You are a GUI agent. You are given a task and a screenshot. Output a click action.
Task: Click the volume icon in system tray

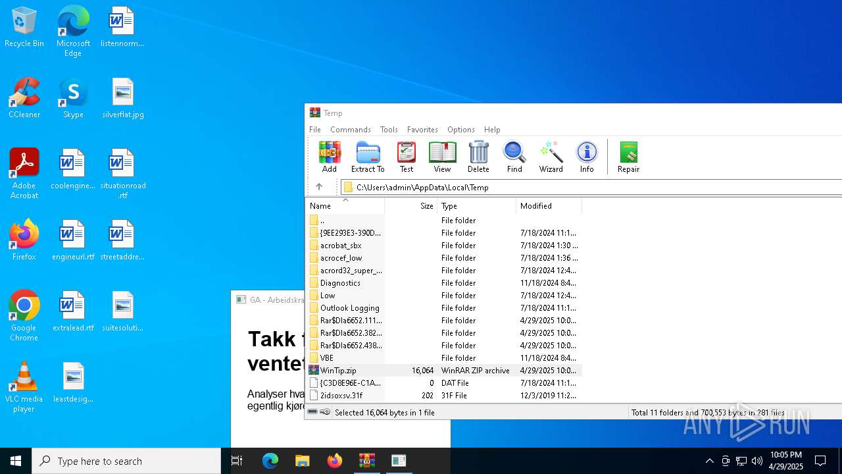(757, 461)
